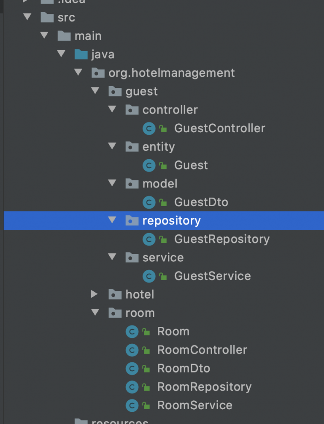324x424 pixels.
Task: Click the GuestDto class icon
Action: (148, 202)
